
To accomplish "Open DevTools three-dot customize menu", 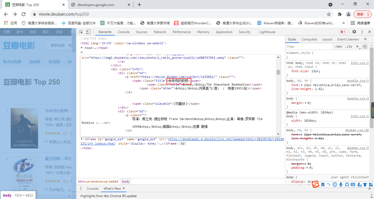I will 362,32.
